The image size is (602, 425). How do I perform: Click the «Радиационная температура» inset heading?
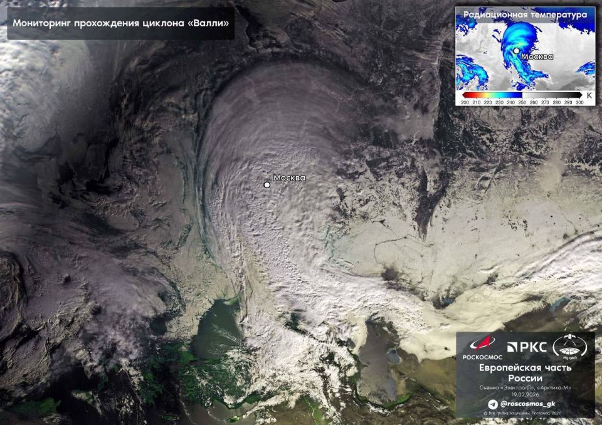coord(525,14)
